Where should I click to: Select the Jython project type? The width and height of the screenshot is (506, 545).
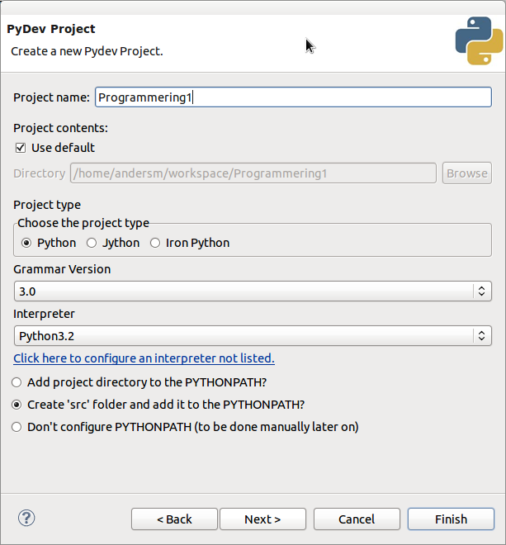92,243
